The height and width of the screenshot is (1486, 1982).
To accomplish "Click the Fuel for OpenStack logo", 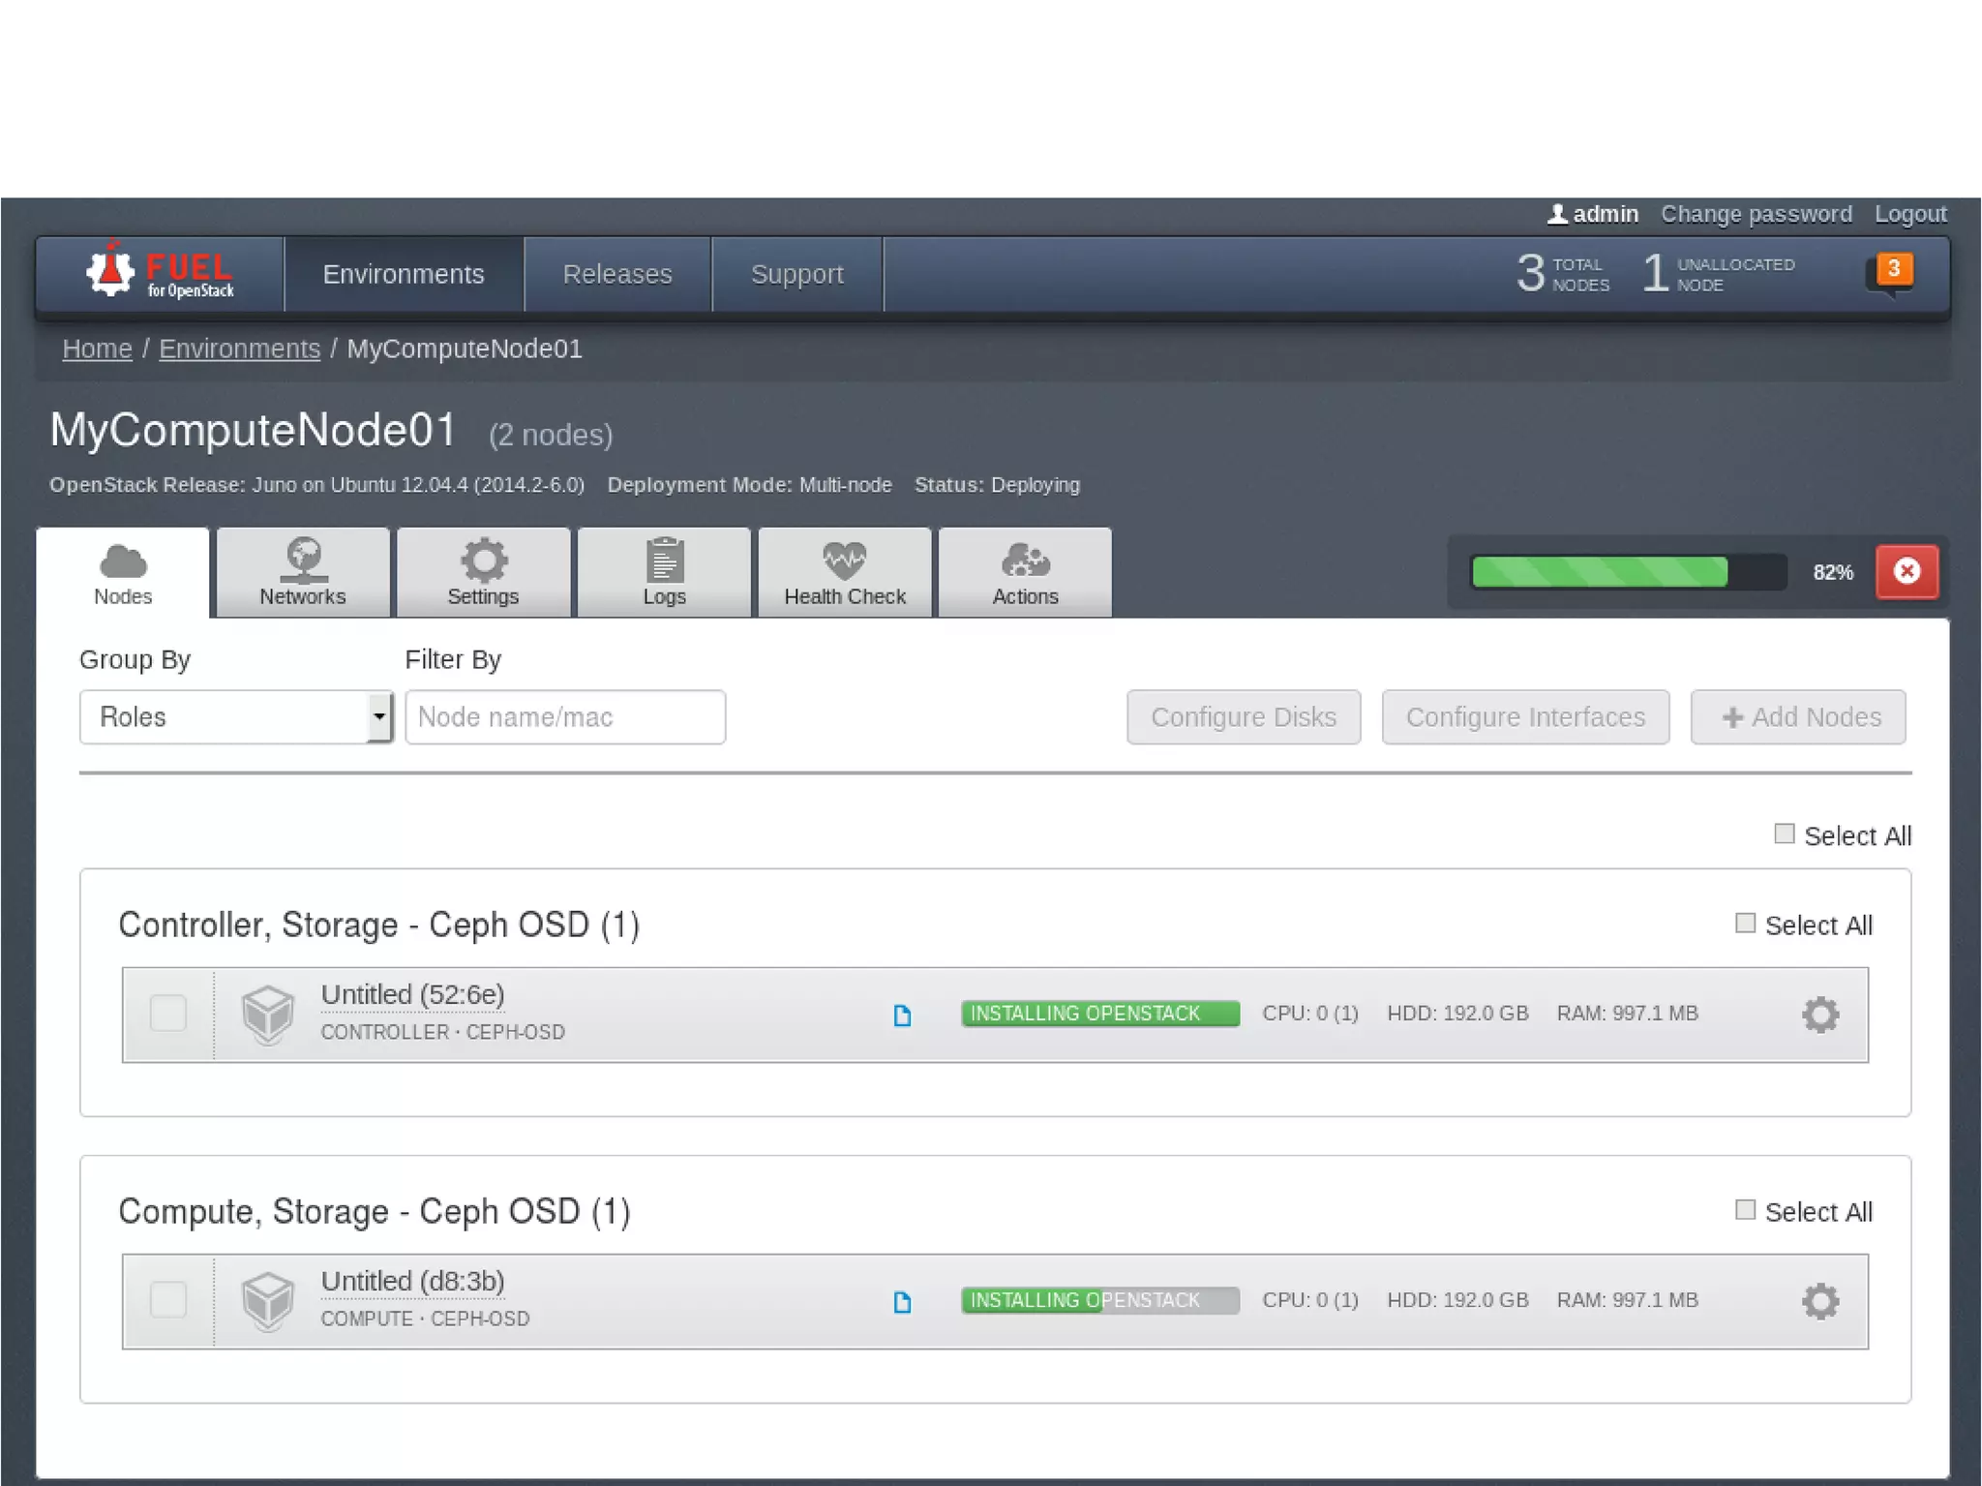I will pyautogui.click(x=161, y=274).
